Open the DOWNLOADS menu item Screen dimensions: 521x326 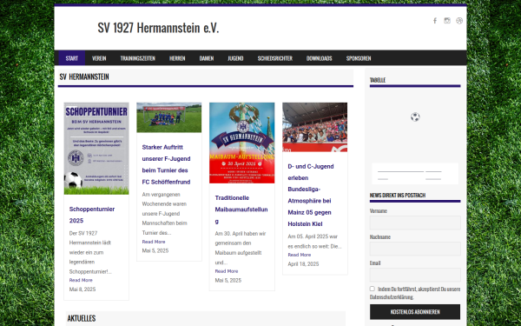coord(319,58)
